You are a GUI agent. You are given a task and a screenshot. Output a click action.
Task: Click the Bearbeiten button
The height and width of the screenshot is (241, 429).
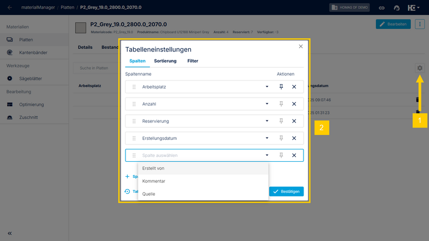[x=393, y=24]
